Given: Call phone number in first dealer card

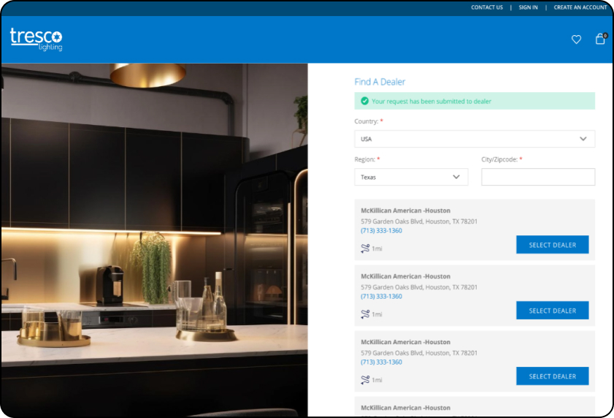Looking at the screenshot, I should pyautogui.click(x=381, y=231).
